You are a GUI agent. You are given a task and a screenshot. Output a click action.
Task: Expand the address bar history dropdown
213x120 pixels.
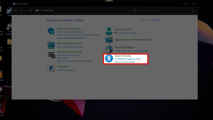(x=128, y=11)
